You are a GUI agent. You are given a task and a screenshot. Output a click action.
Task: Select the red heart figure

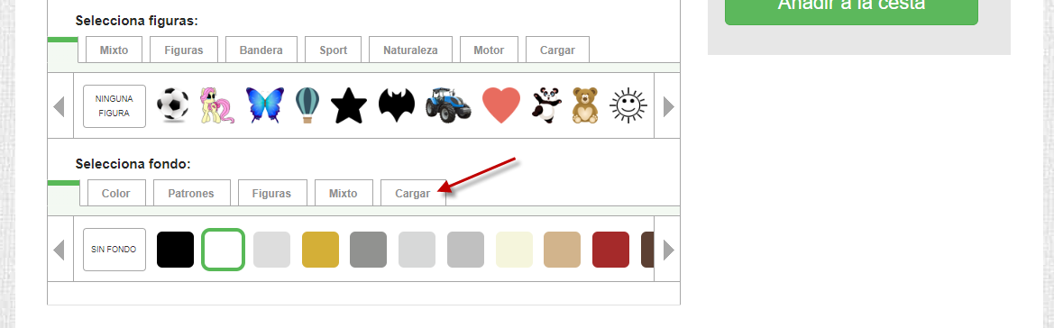click(x=501, y=105)
